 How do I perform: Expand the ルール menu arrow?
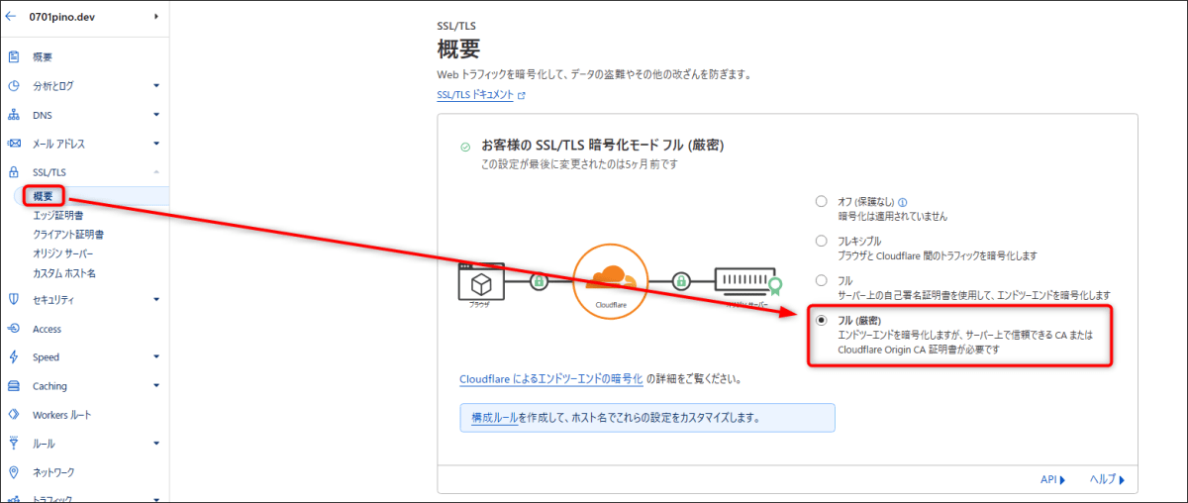pyautogui.click(x=156, y=444)
